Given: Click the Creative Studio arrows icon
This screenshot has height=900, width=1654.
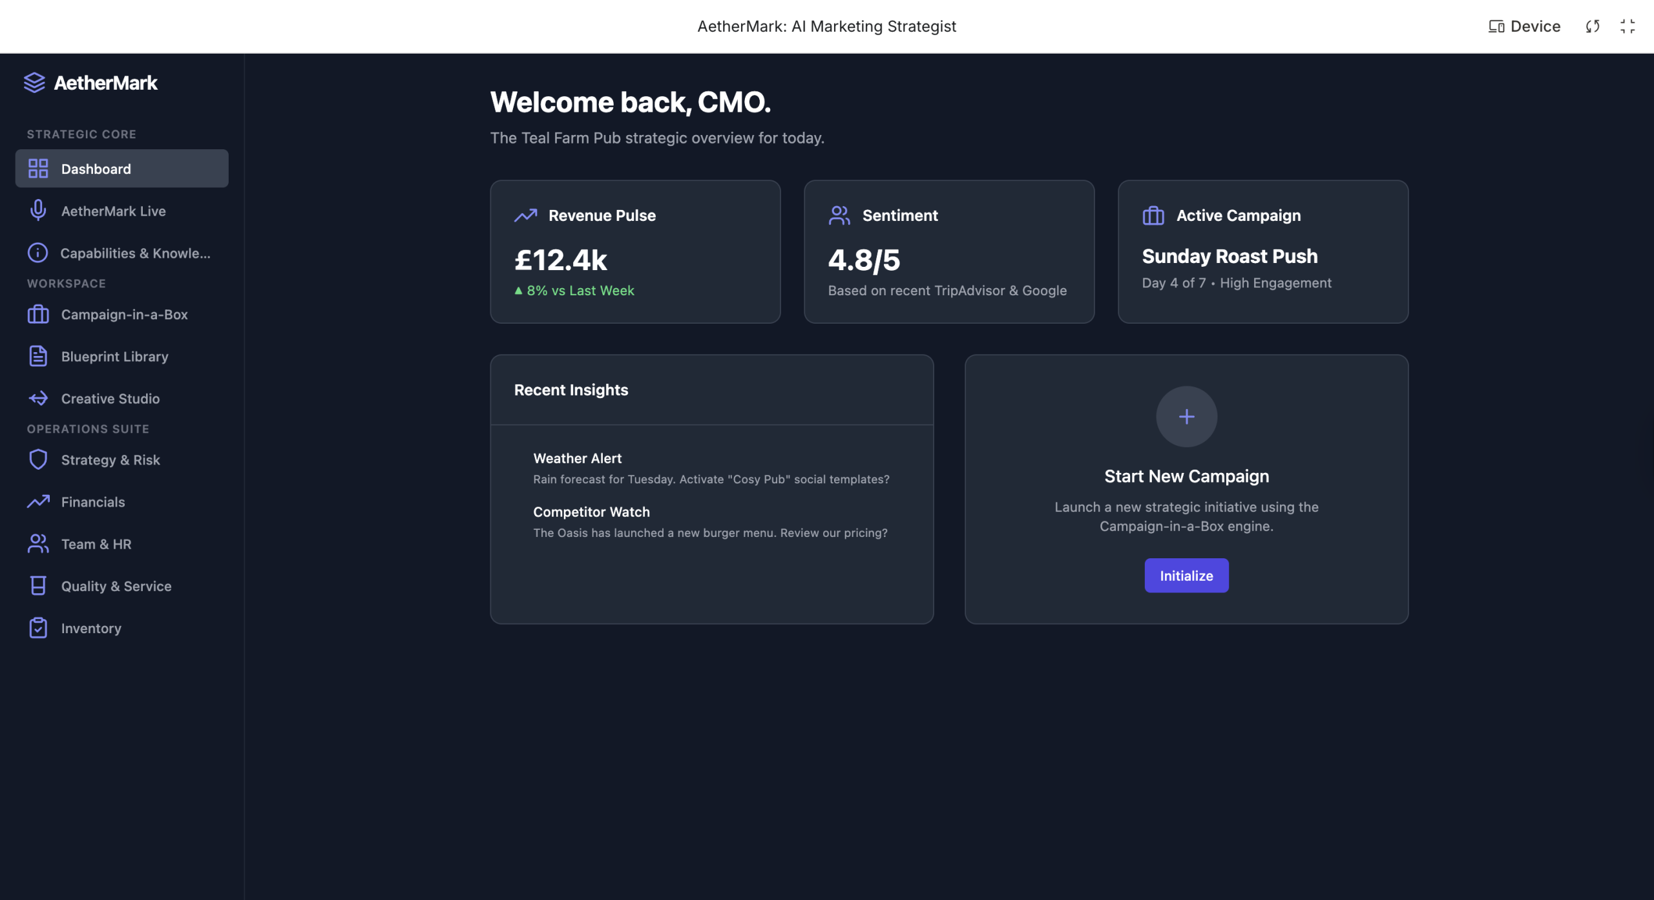Looking at the screenshot, I should tap(38, 399).
